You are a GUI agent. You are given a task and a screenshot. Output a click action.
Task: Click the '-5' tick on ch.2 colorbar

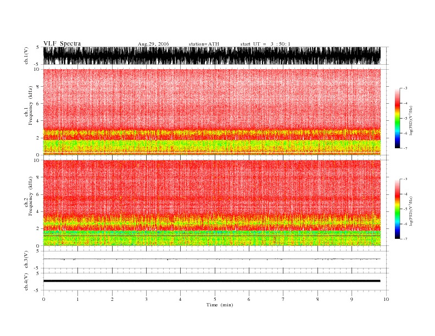[405, 209]
